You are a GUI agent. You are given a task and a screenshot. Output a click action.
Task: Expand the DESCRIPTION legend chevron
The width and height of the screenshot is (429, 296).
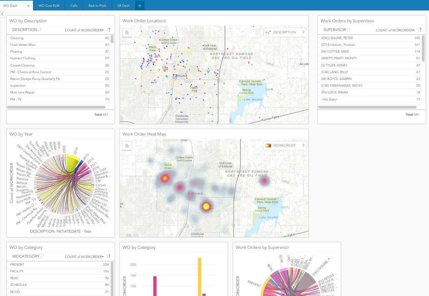(303, 32)
